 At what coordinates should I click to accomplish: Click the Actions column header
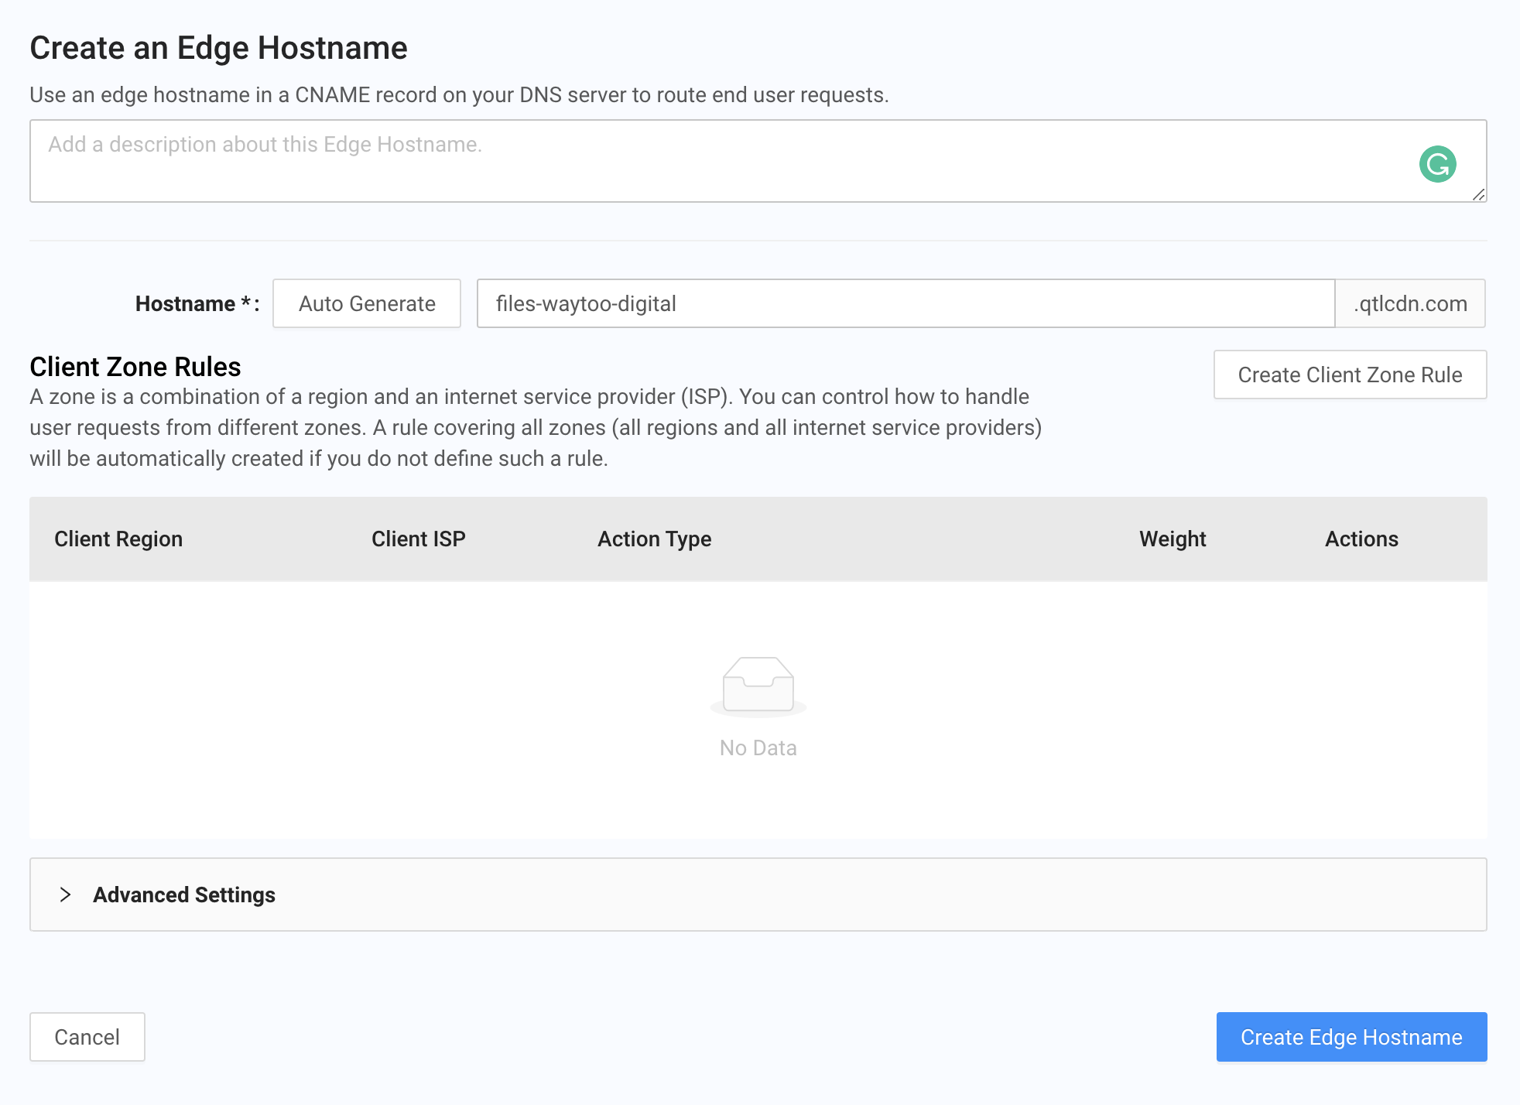(1361, 539)
